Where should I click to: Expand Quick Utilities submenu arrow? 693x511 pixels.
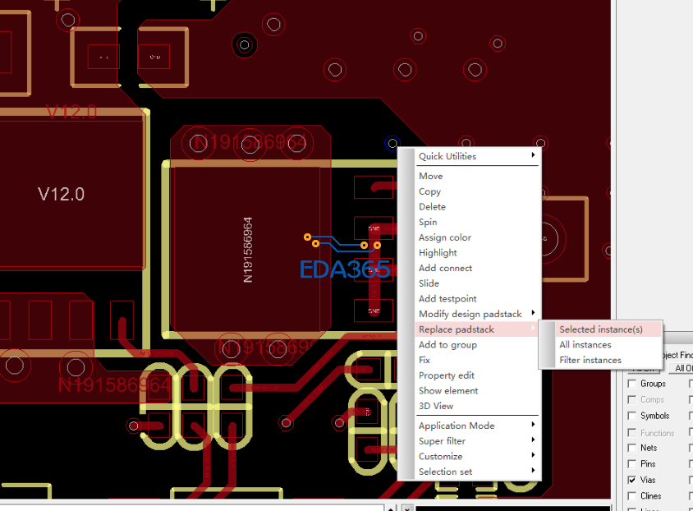pyautogui.click(x=534, y=155)
